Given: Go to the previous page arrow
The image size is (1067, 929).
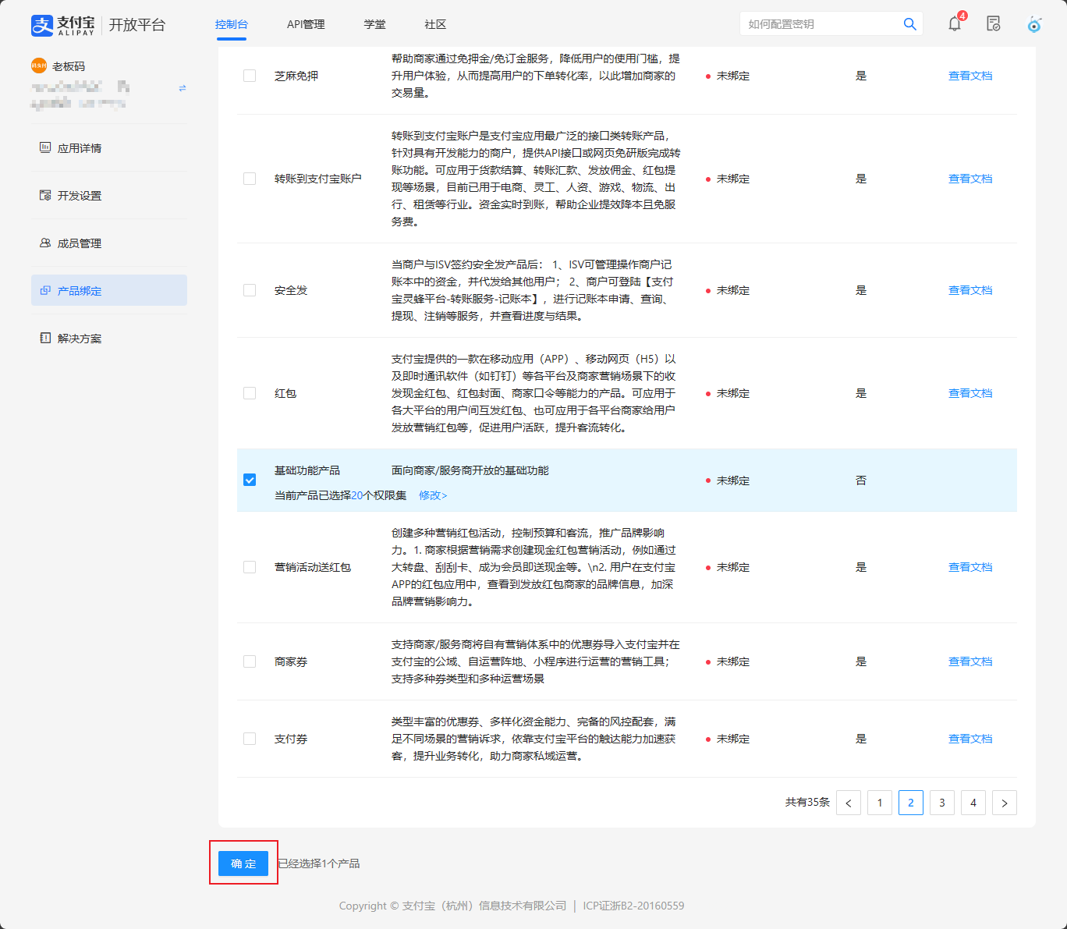Looking at the screenshot, I should [x=849, y=803].
